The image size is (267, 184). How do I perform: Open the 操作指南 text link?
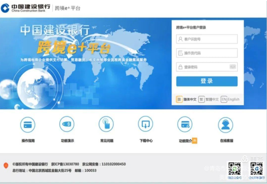pos(28,141)
